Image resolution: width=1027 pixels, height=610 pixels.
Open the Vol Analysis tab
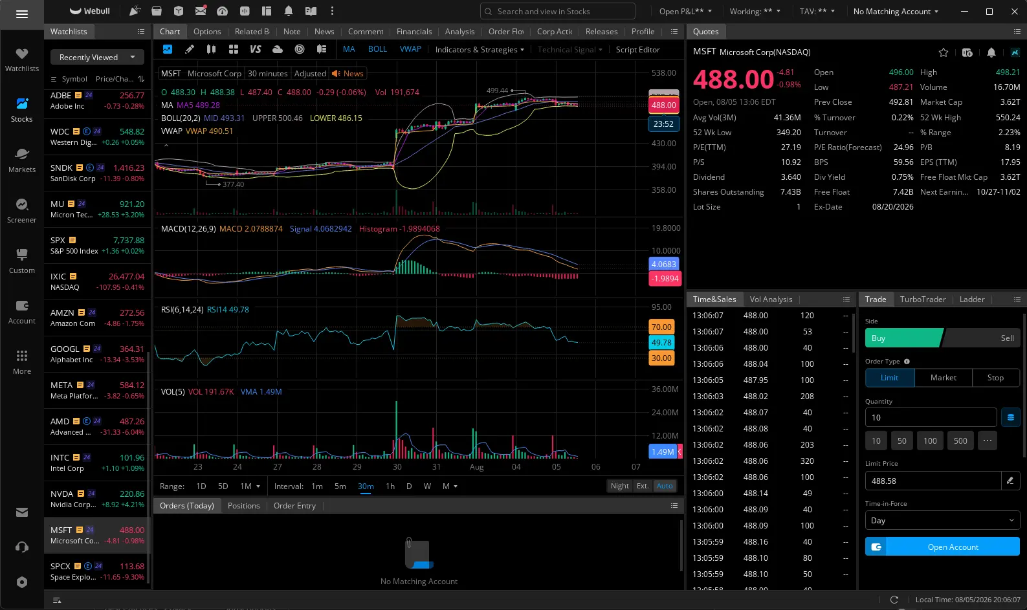click(771, 300)
